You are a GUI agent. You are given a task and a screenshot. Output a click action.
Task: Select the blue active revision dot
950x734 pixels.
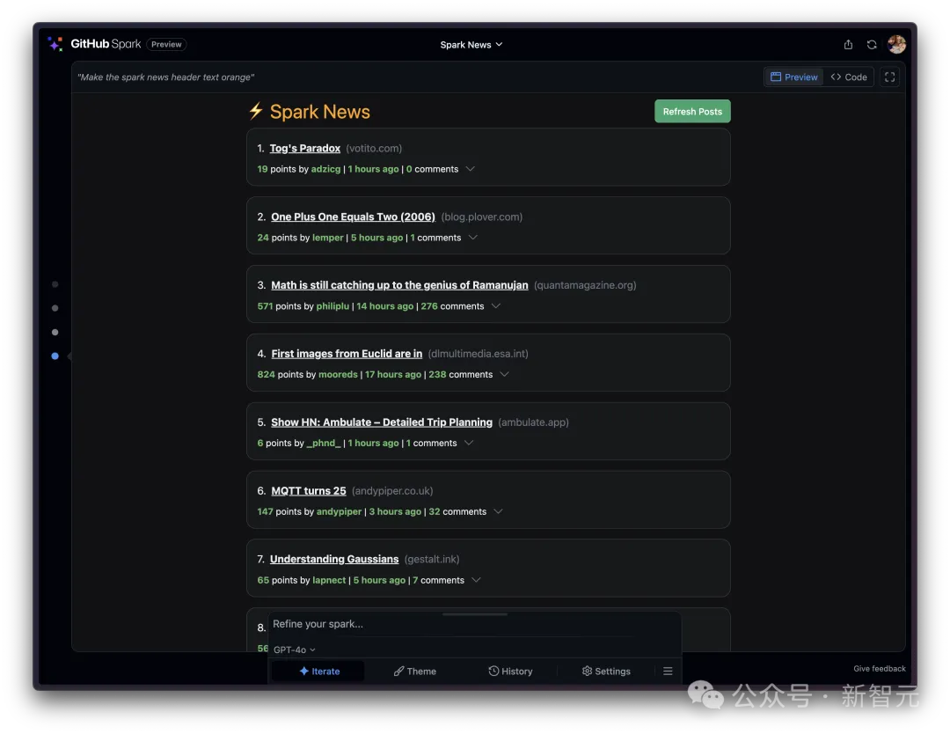pyautogui.click(x=55, y=356)
